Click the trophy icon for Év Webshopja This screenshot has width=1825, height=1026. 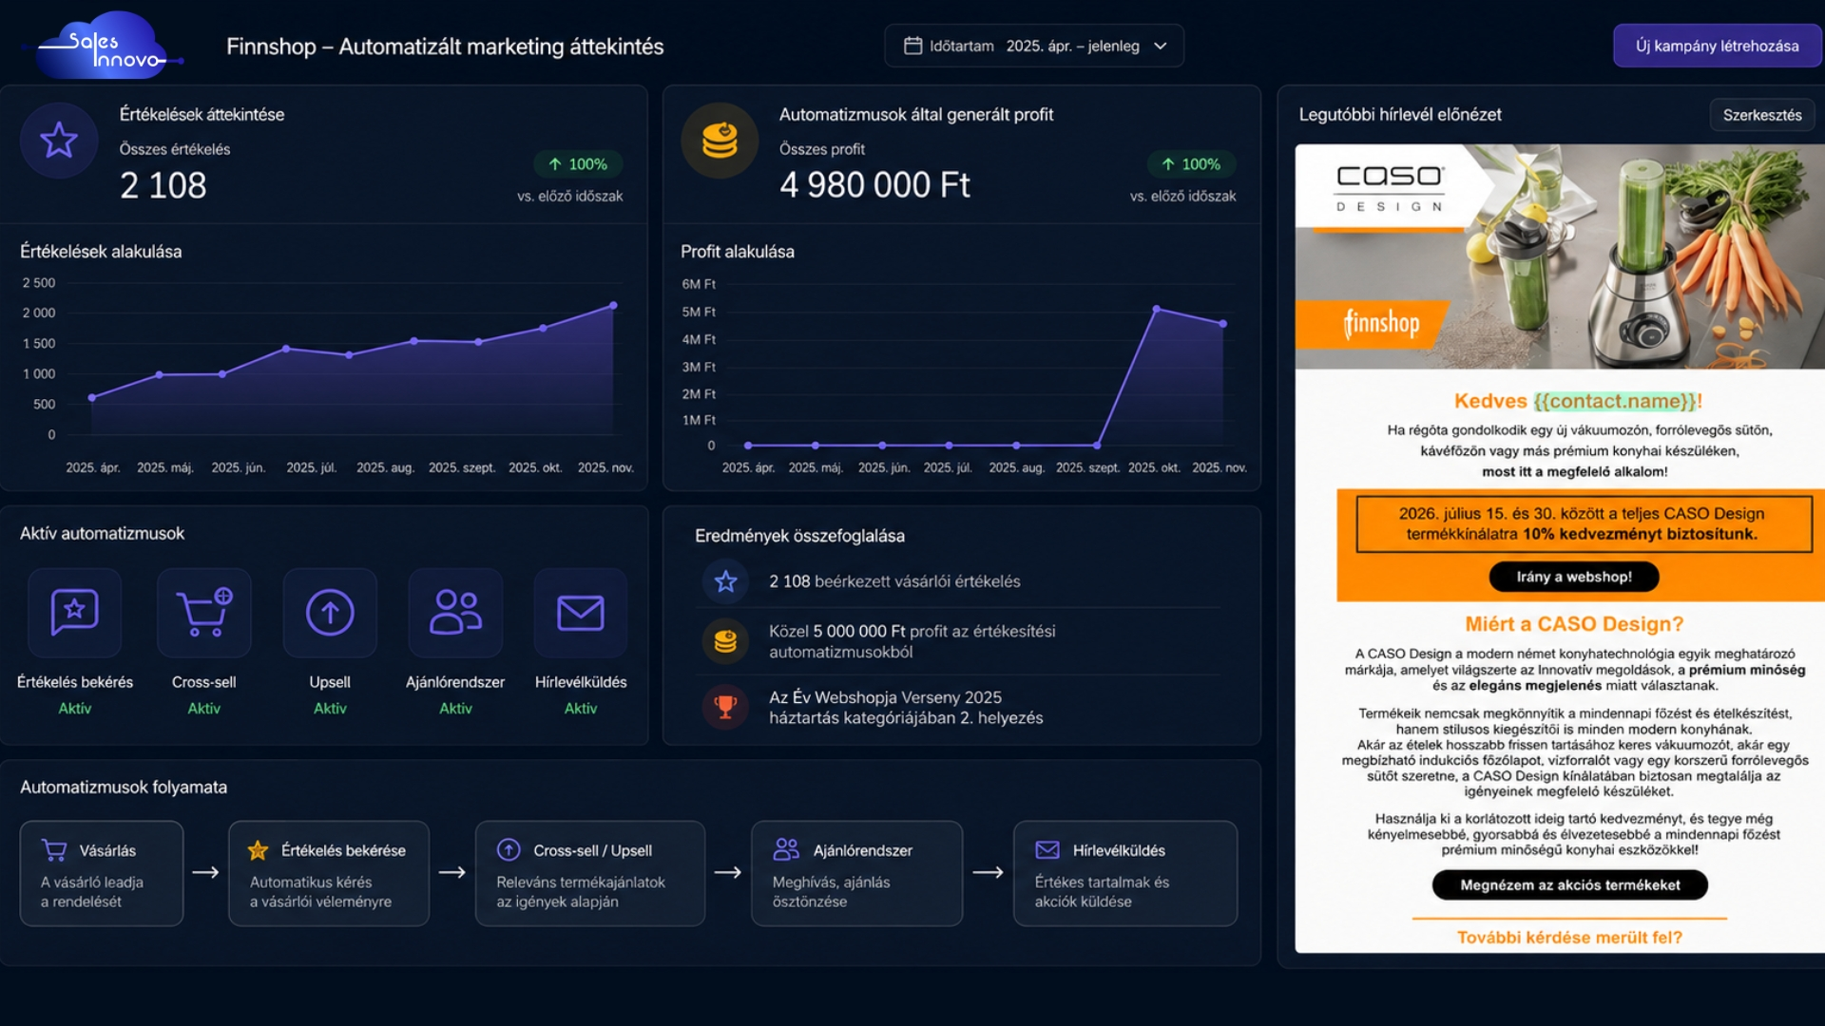(726, 708)
